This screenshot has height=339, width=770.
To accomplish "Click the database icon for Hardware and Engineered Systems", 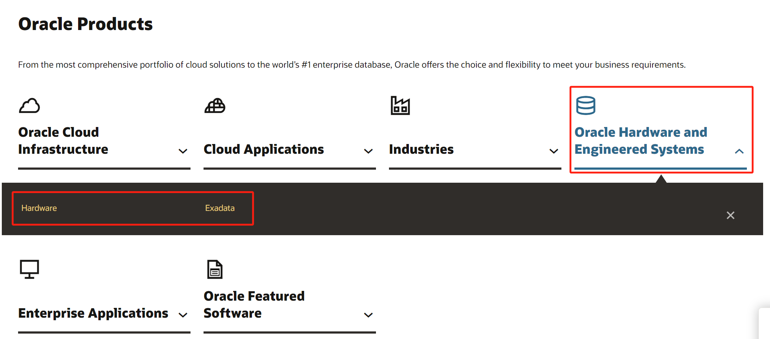I will pyautogui.click(x=586, y=105).
